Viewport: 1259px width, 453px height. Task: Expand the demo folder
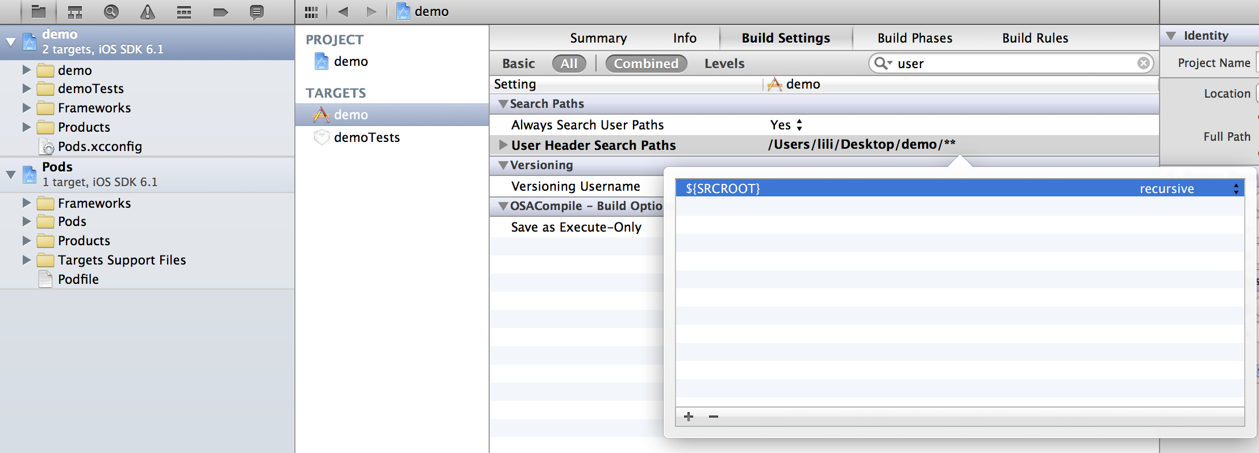[26, 70]
